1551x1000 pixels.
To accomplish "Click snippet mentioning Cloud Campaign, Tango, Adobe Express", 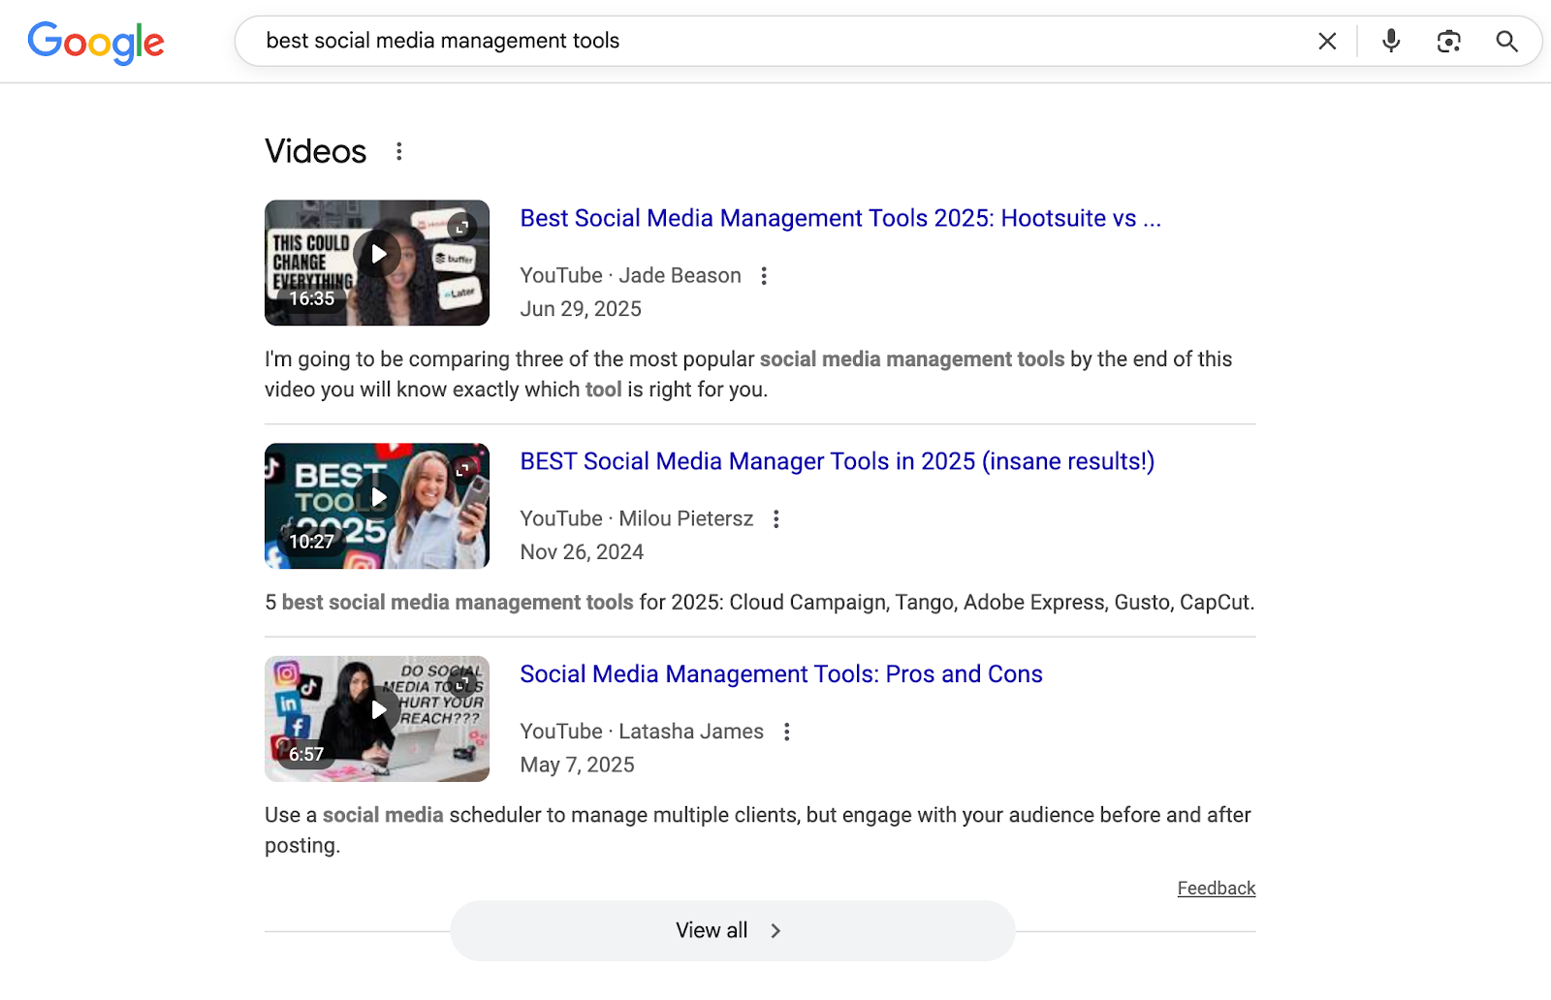I will click(760, 603).
